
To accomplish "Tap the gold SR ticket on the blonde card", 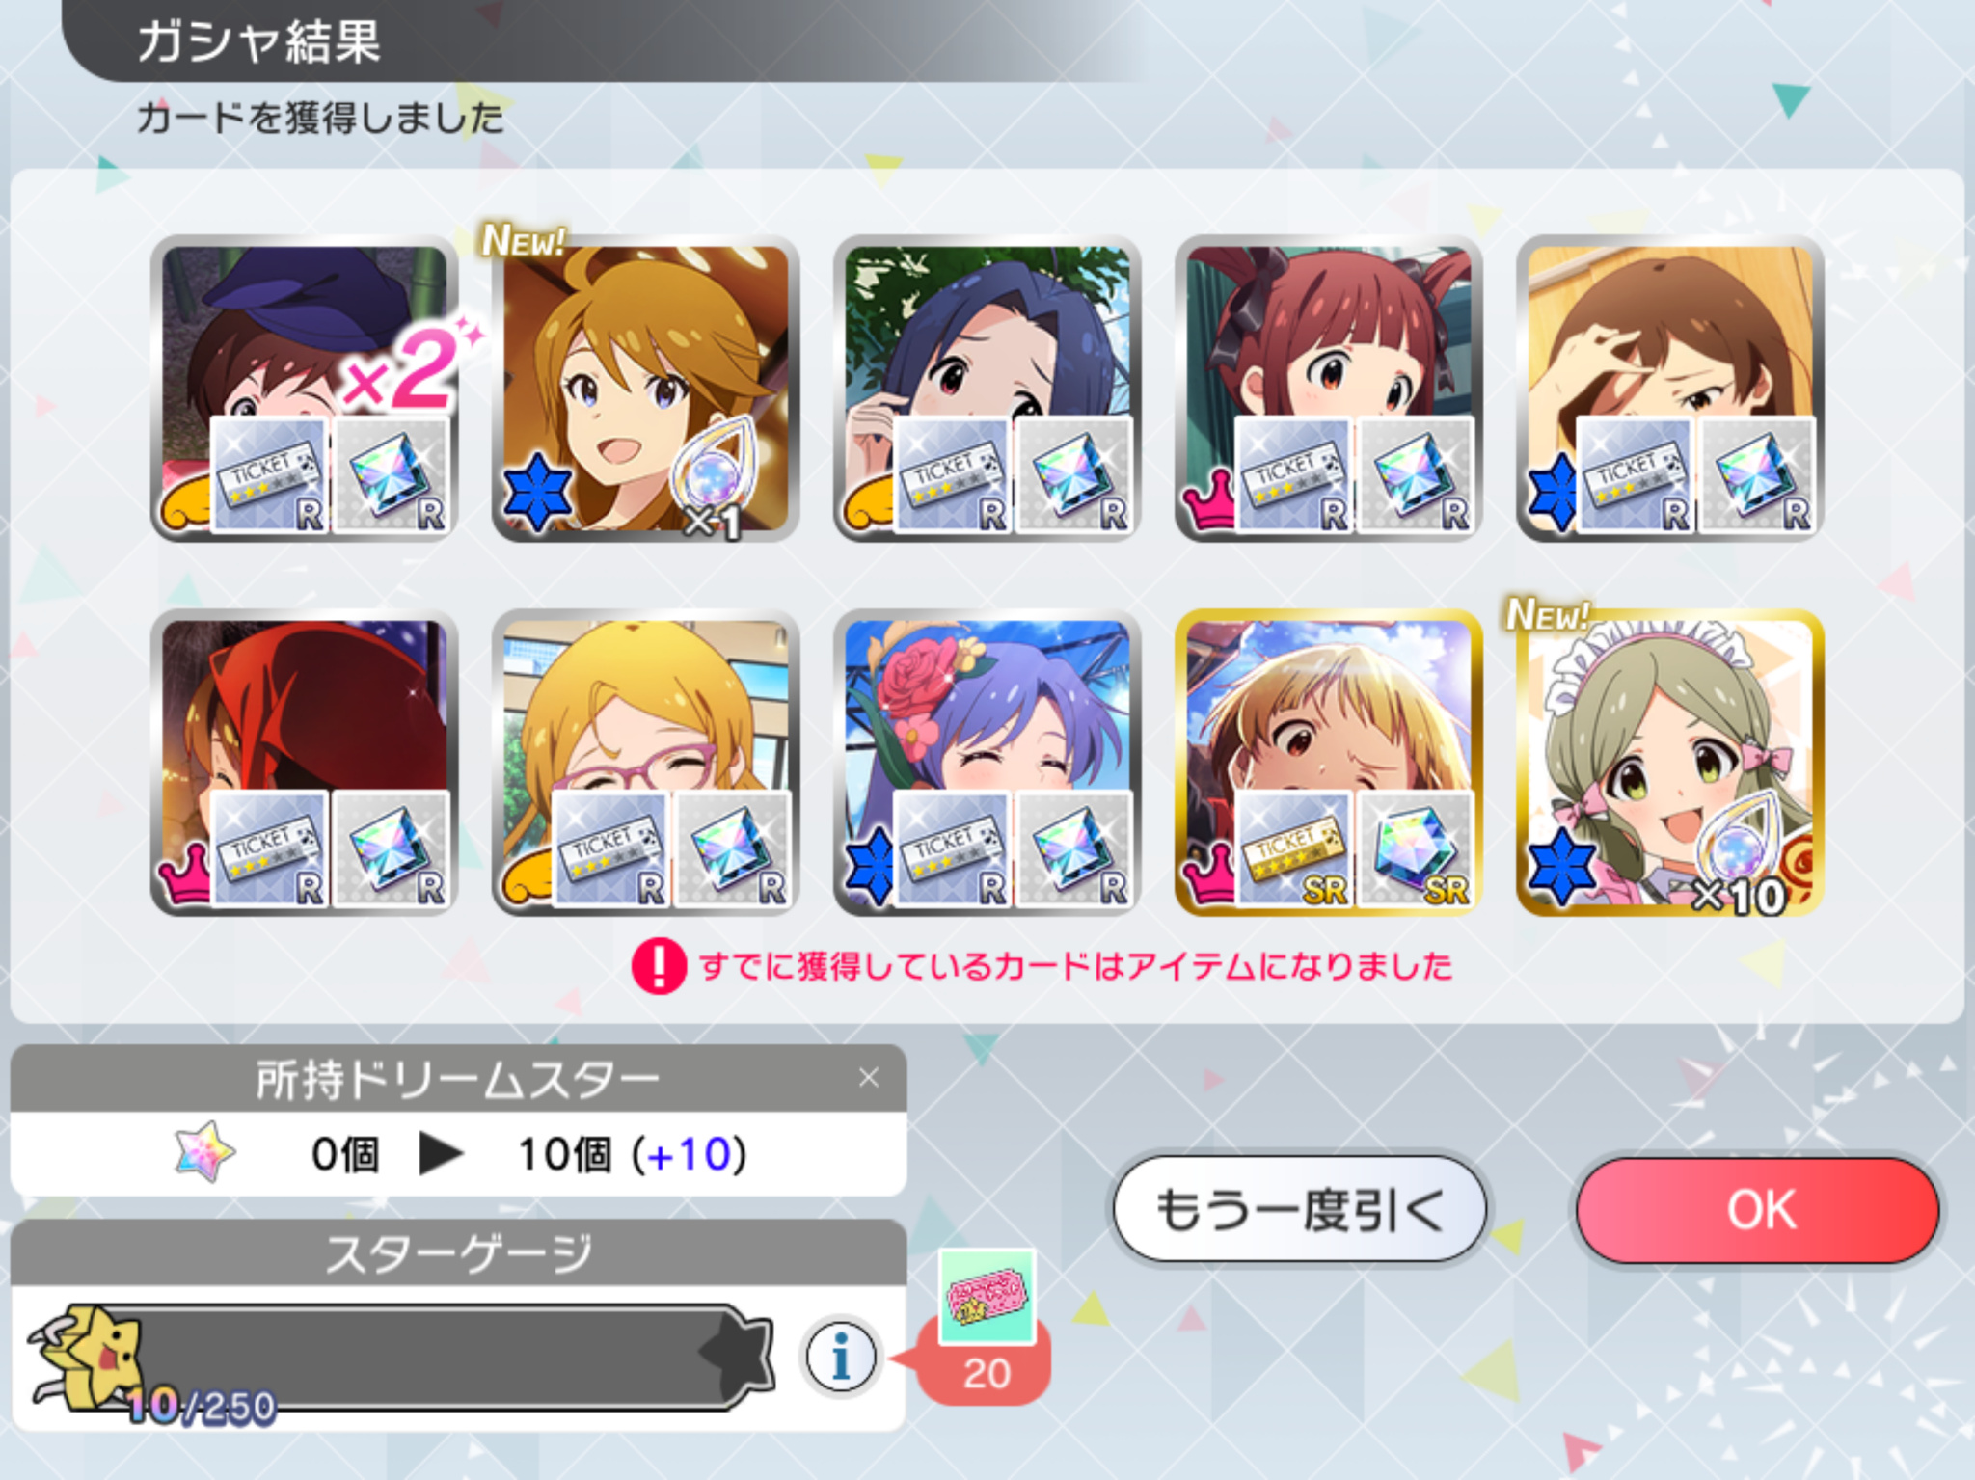I will coord(1293,850).
